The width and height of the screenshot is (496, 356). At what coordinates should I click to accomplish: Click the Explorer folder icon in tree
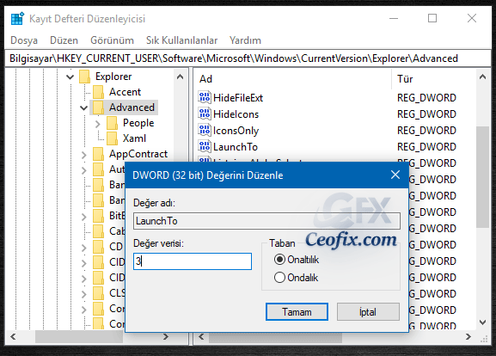click(84, 77)
